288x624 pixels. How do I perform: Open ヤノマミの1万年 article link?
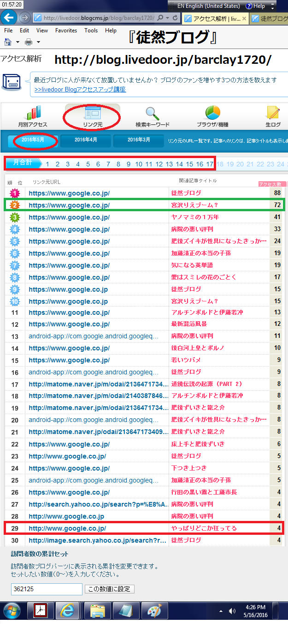195,217
